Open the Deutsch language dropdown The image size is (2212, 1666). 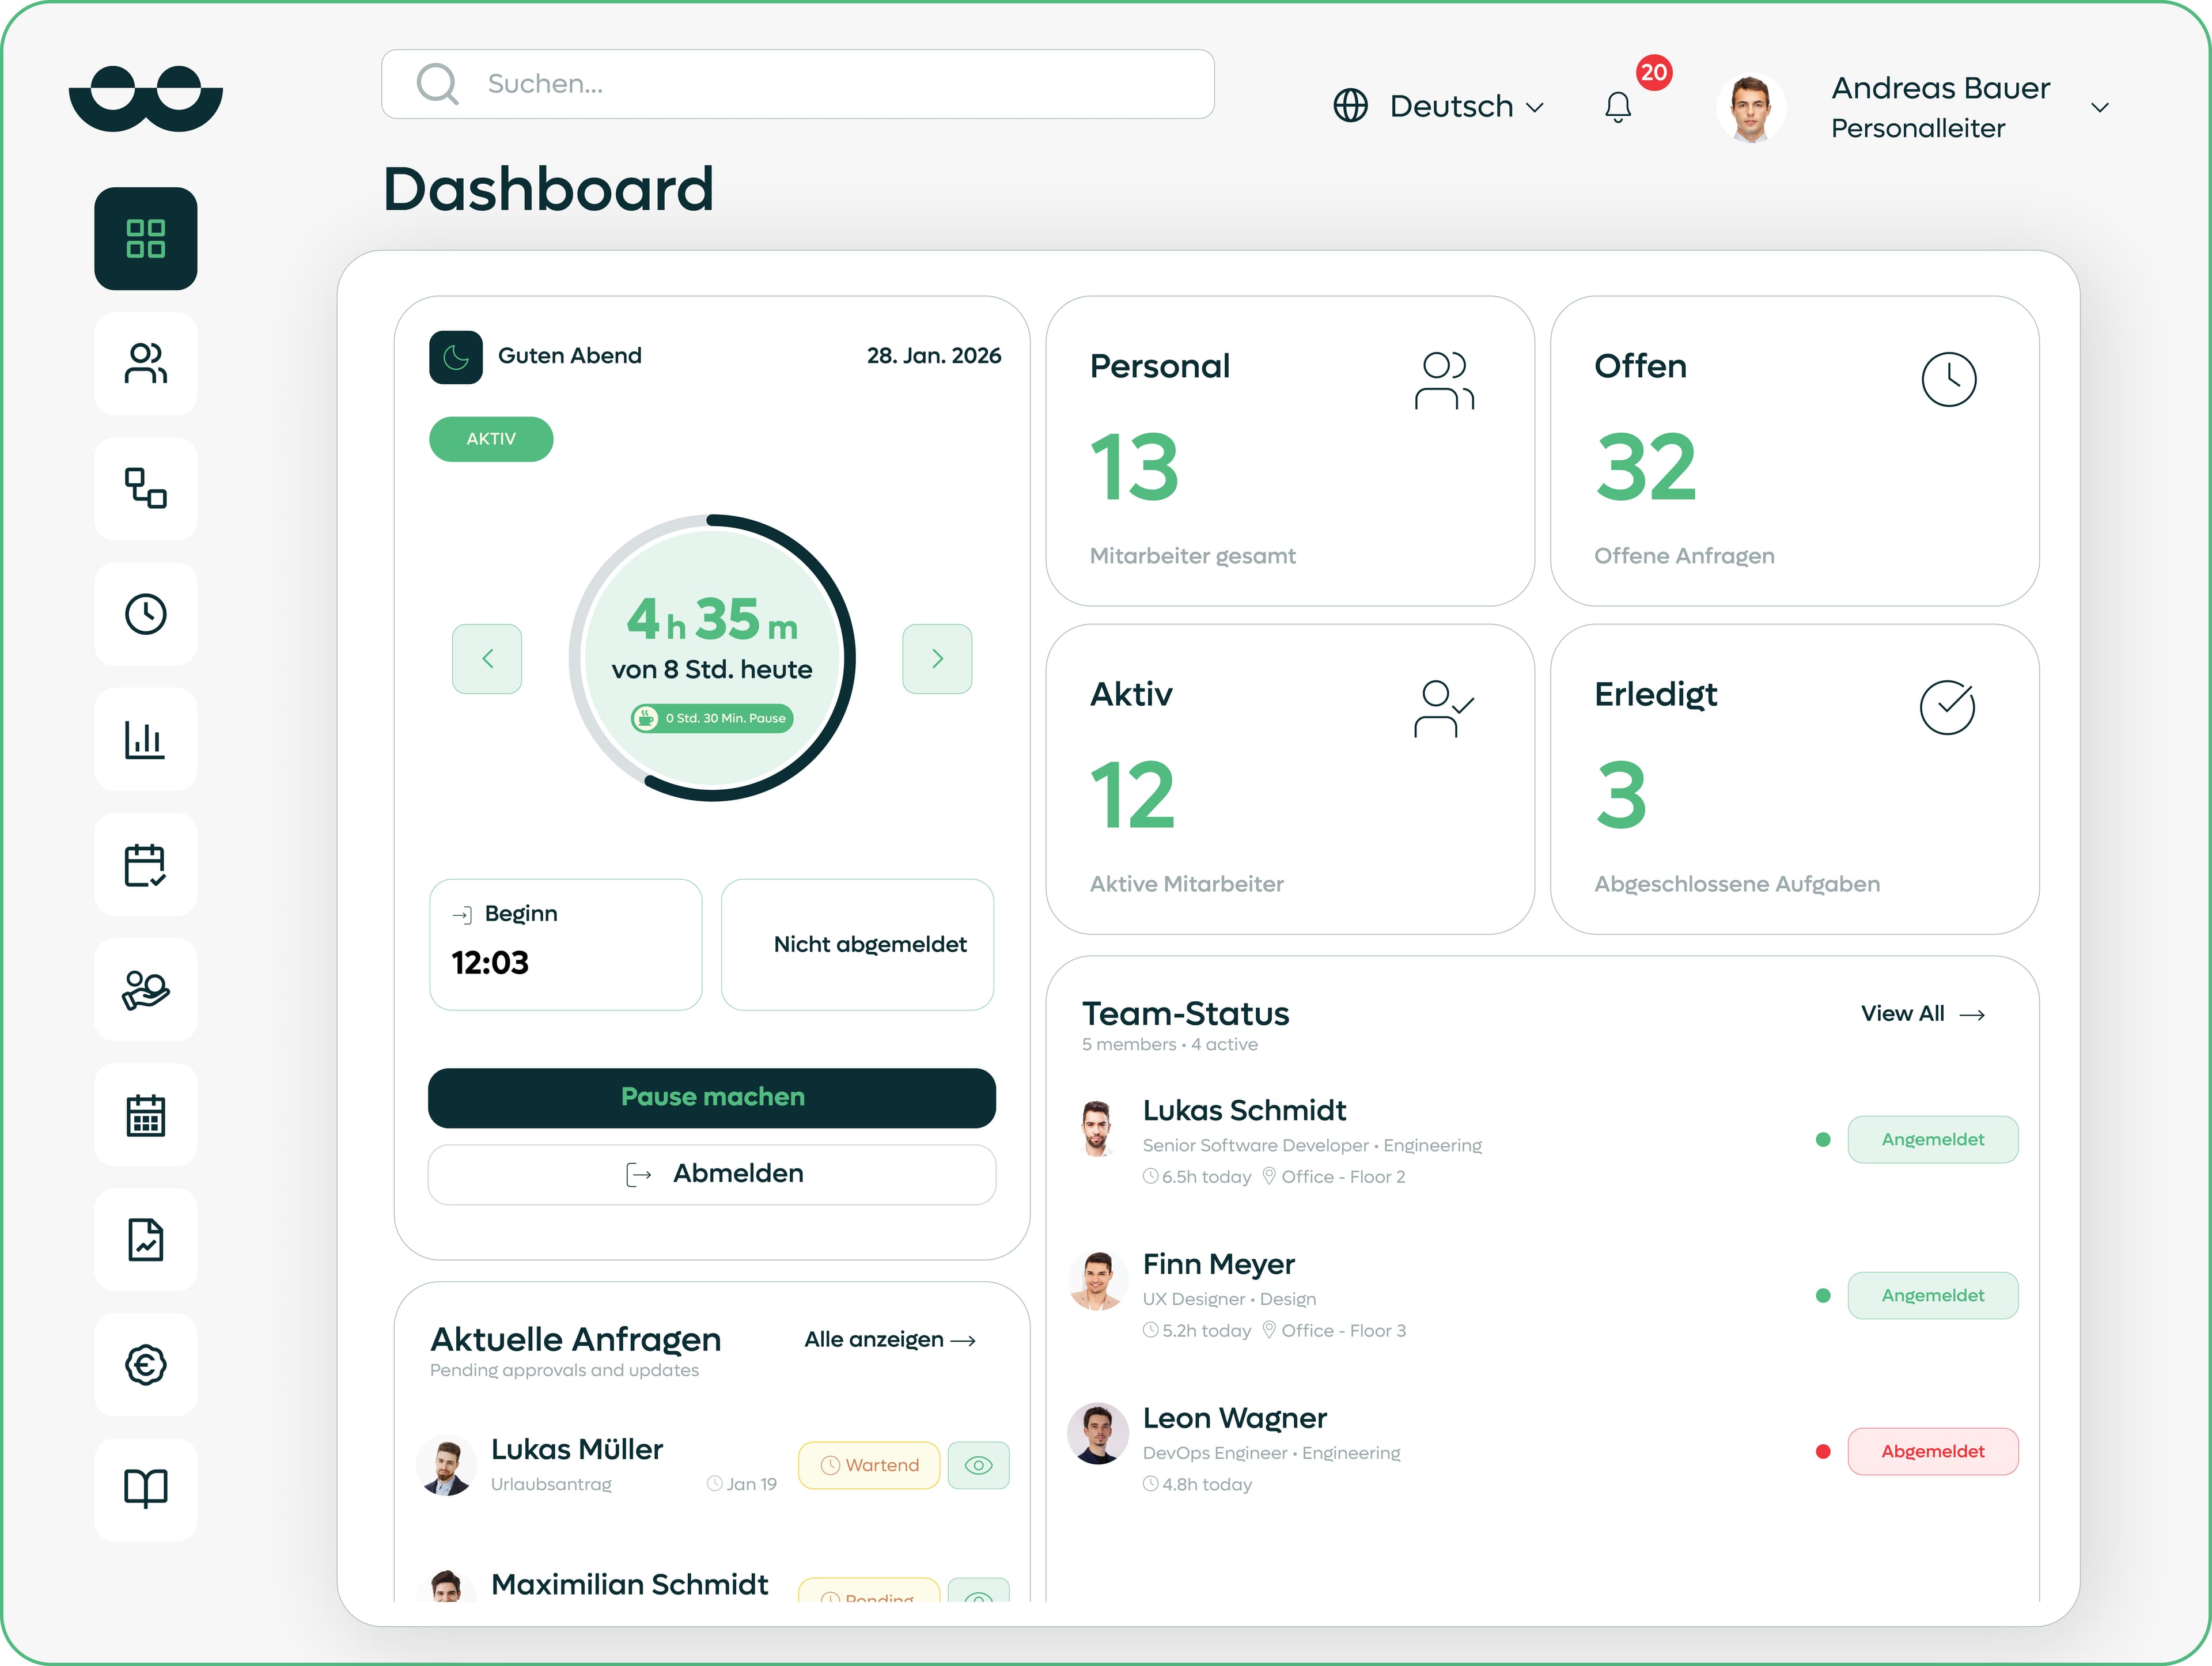click(x=1440, y=106)
